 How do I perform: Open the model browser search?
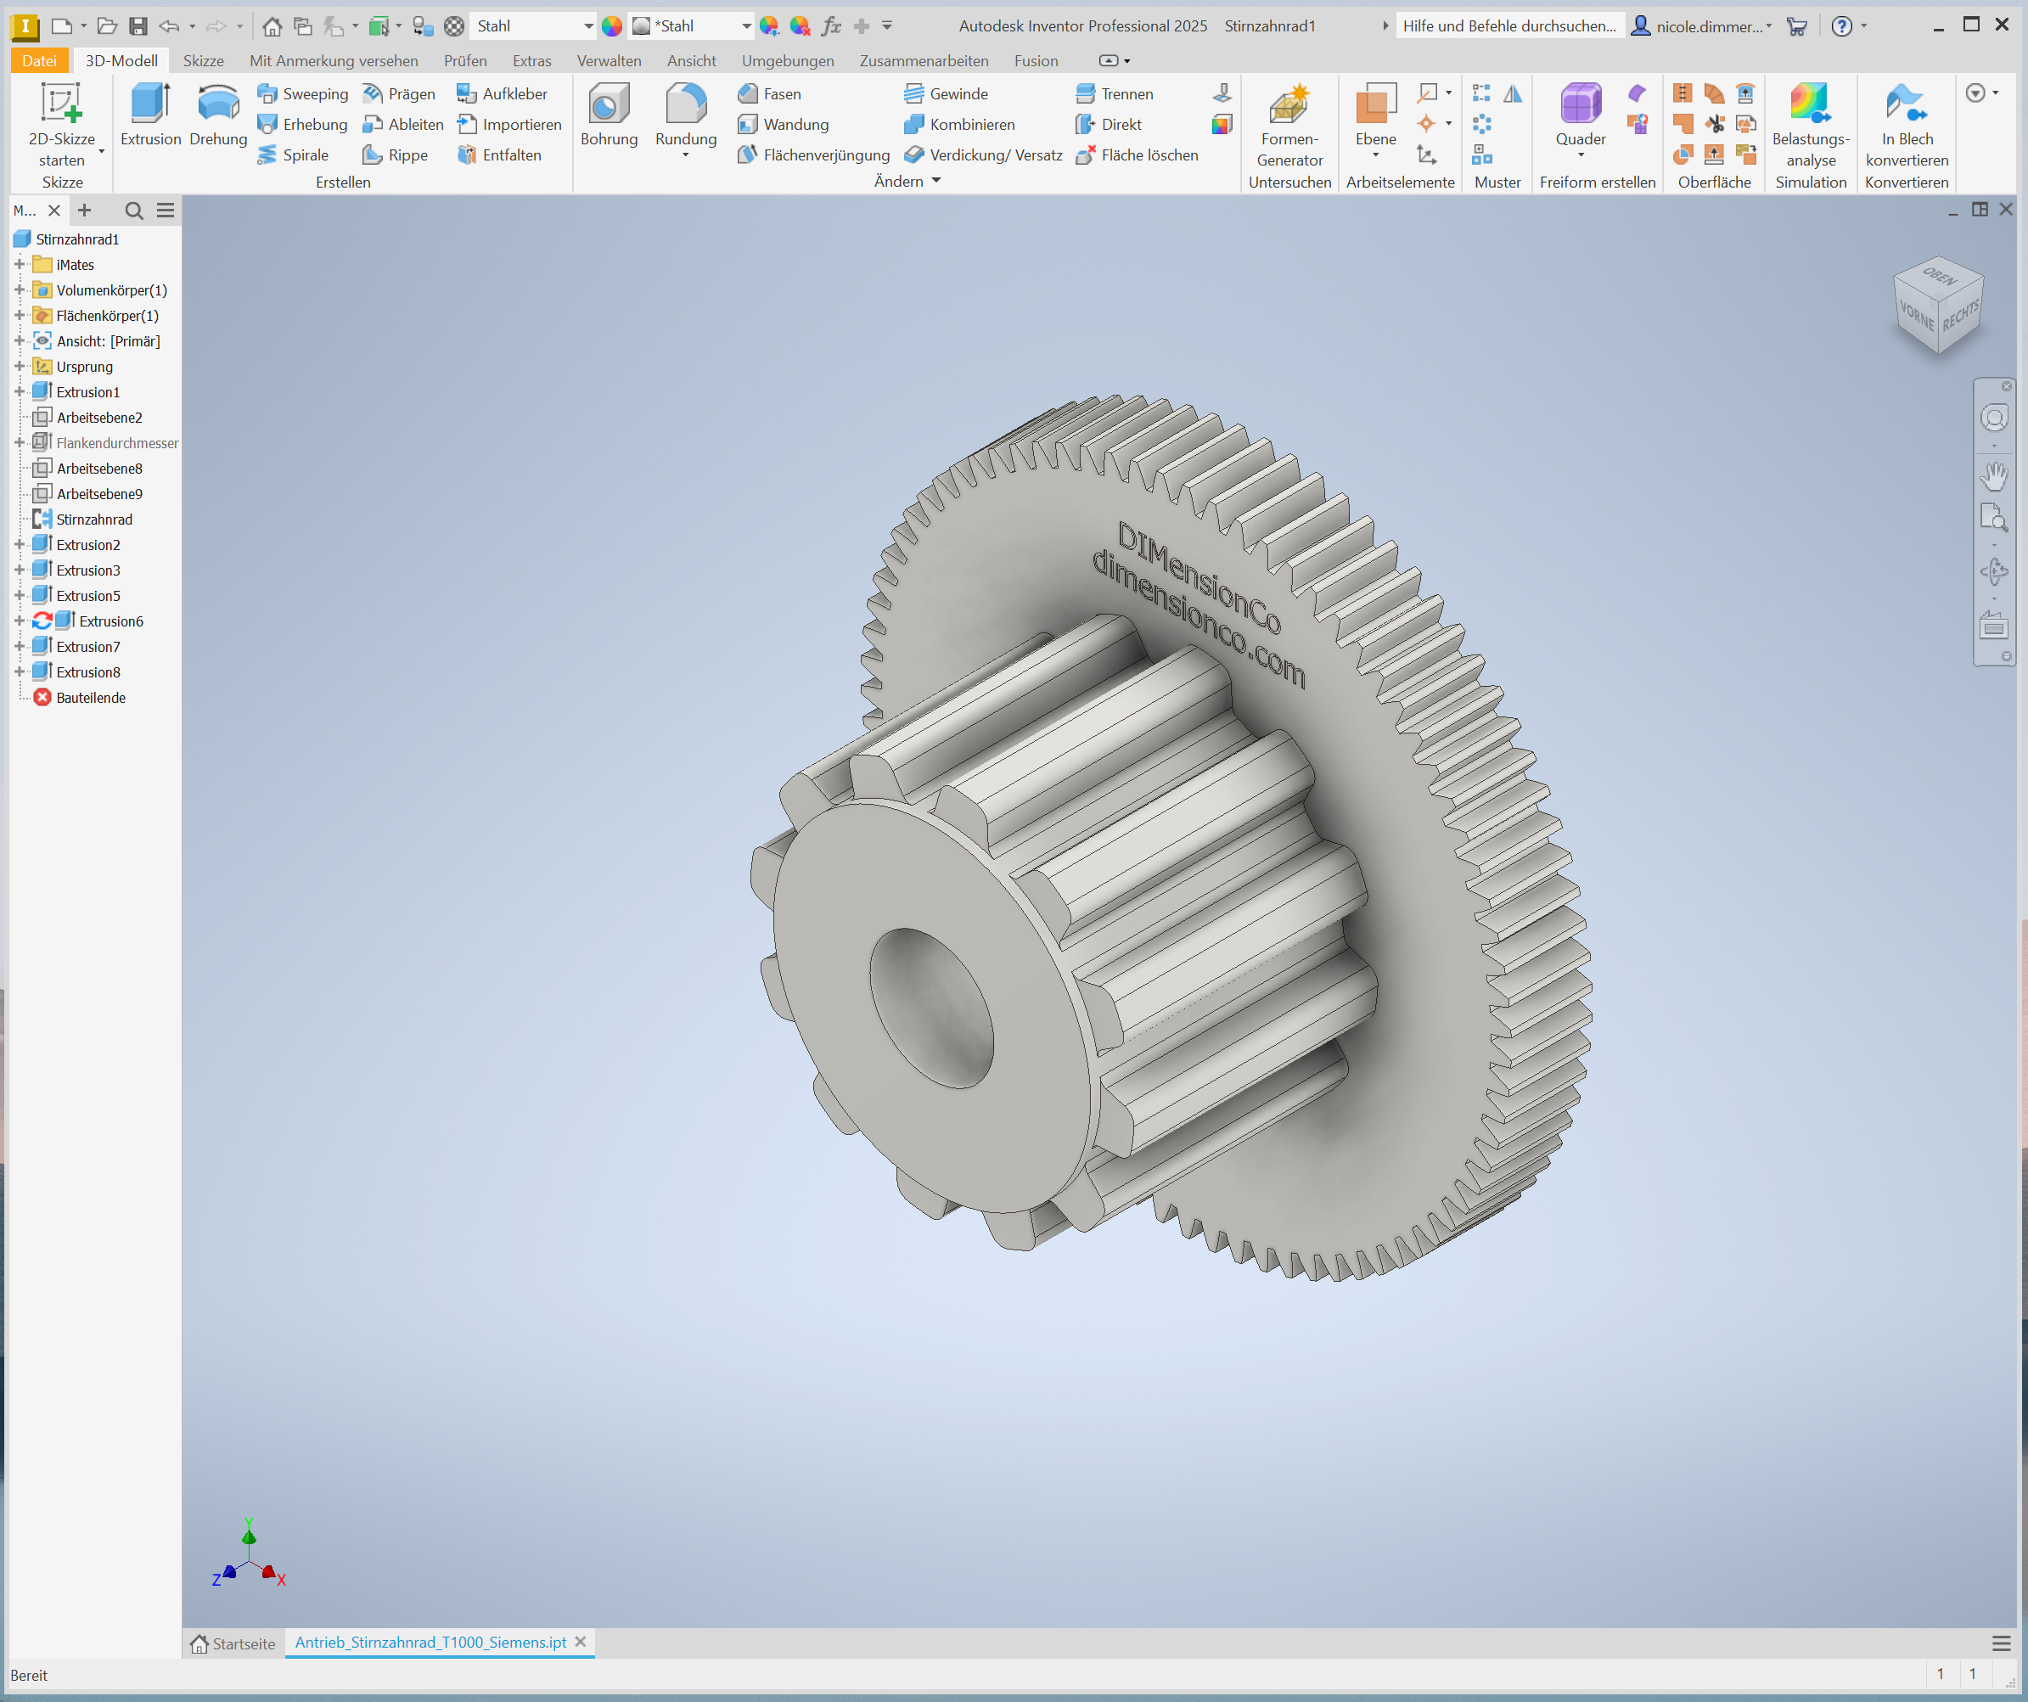pyautogui.click(x=134, y=211)
